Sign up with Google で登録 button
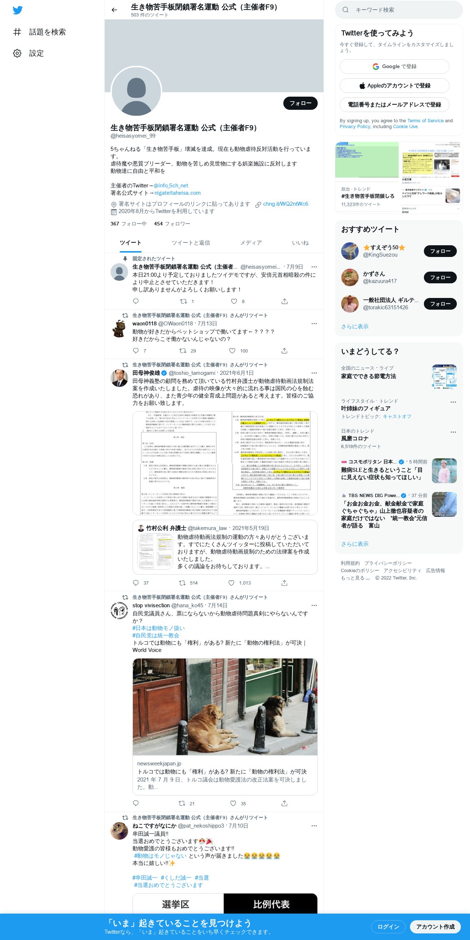Image resolution: width=470 pixels, height=940 pixels. pyautogui.click(x=394, y=67)
